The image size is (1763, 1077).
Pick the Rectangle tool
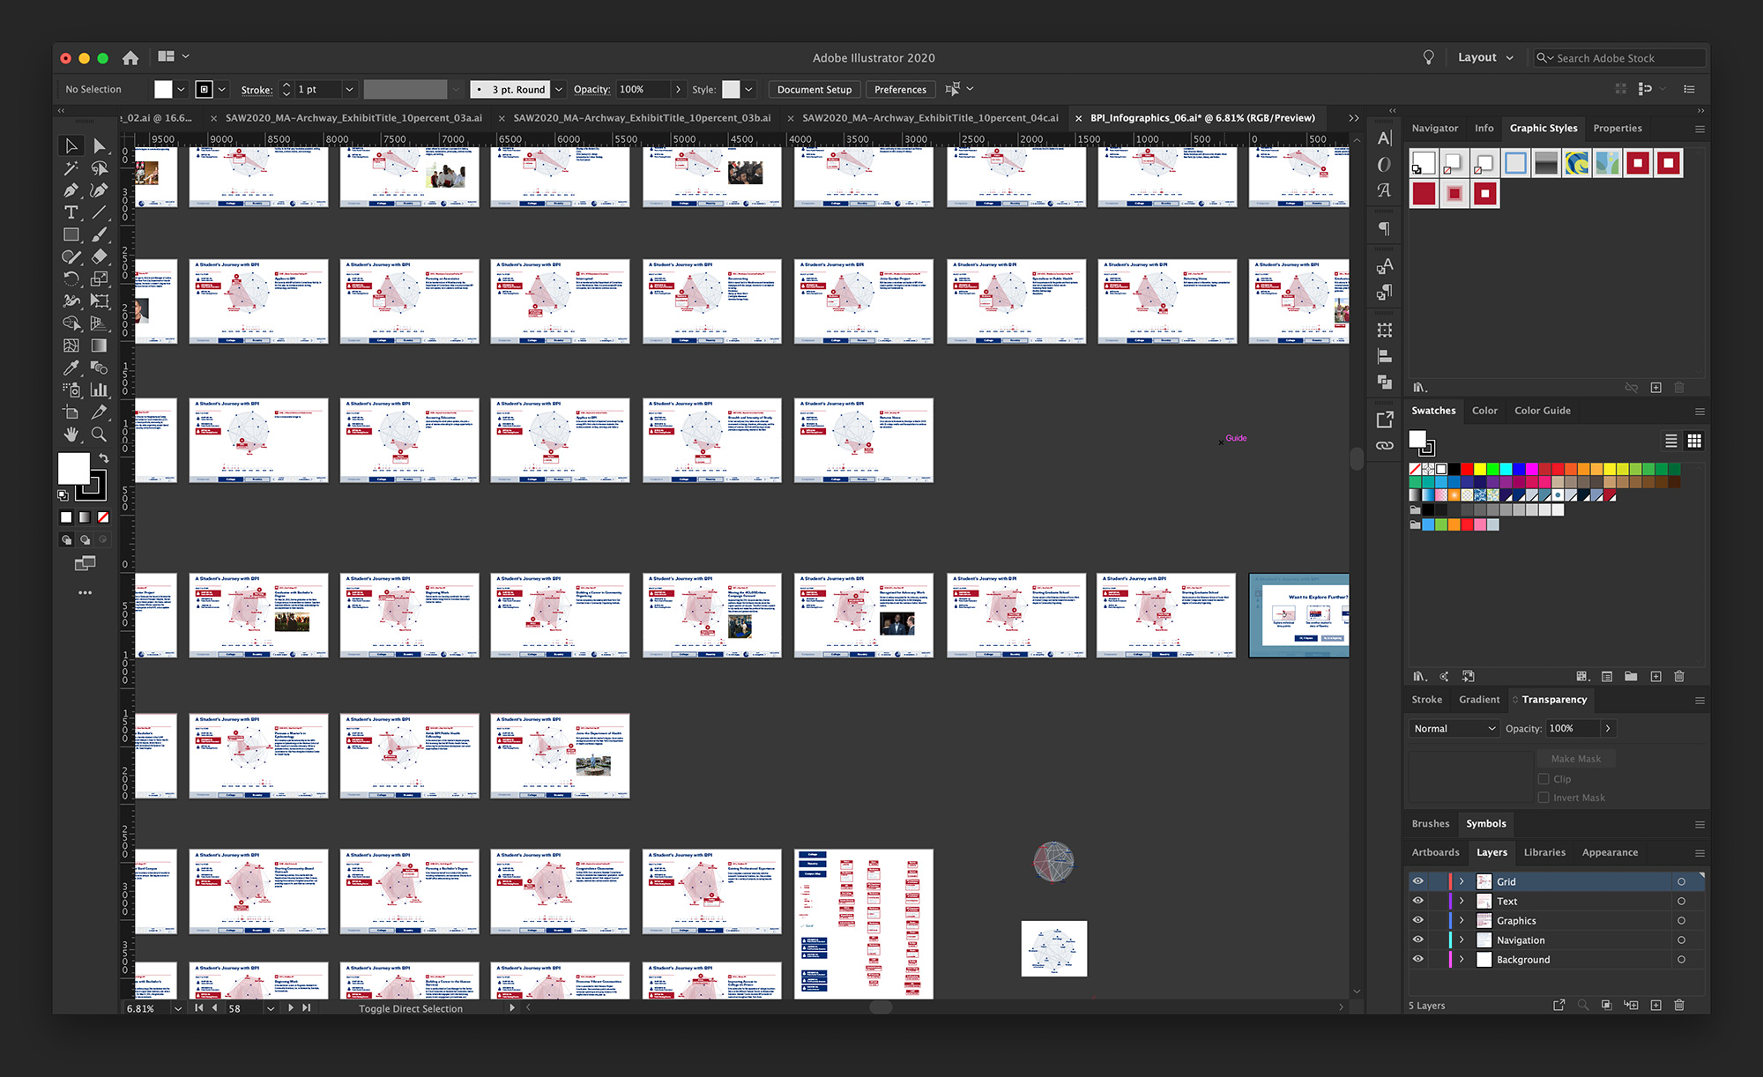(x=71, y=234)
